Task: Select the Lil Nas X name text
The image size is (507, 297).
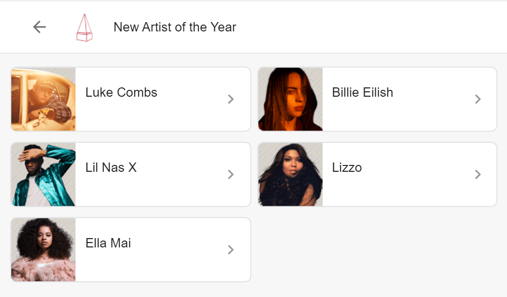Action: point(111,167)
